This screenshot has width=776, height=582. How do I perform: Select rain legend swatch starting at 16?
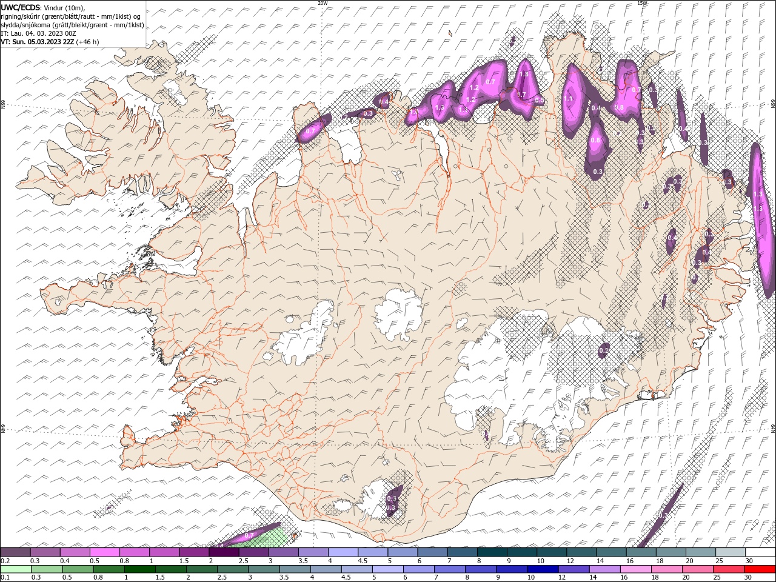click(x=635, y=569)
